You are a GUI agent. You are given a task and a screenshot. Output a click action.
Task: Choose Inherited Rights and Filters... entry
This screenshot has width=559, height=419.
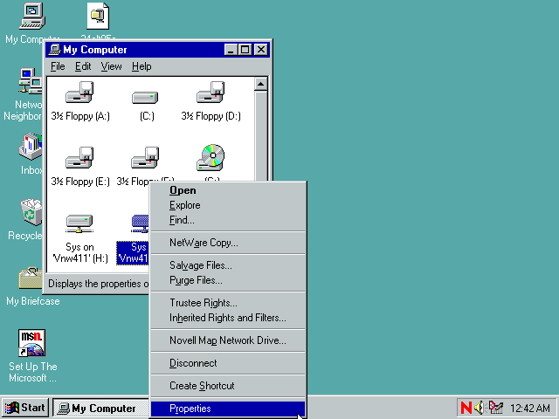tap(228, 318)
